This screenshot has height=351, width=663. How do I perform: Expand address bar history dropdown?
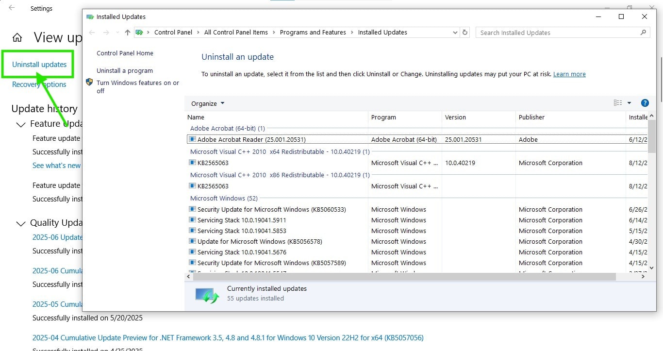tap(455, 33)
